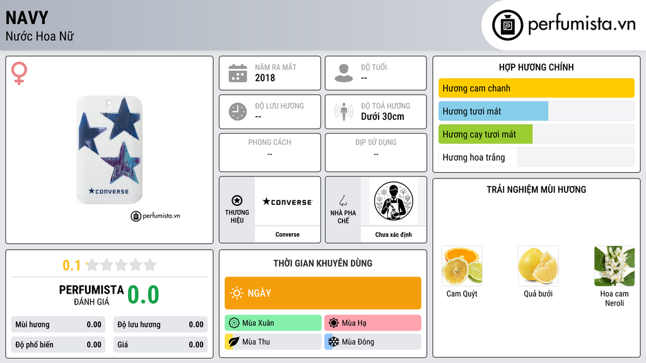Click the Trải nghiệm mùi hương heading

tap(536, 190)
